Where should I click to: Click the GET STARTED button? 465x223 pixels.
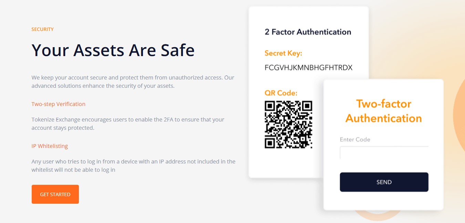(x=55, y=194)
